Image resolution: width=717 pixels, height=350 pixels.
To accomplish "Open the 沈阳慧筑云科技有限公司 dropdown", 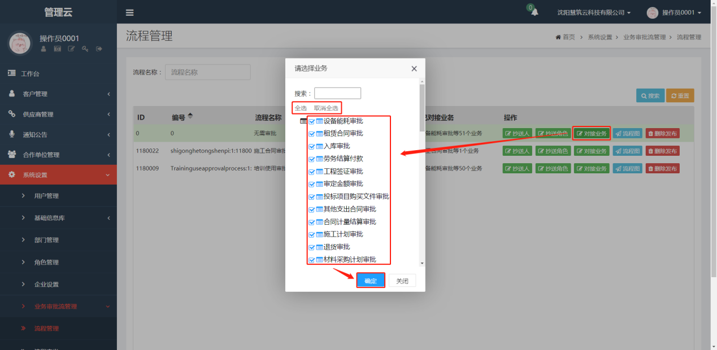I will (594, 12).
